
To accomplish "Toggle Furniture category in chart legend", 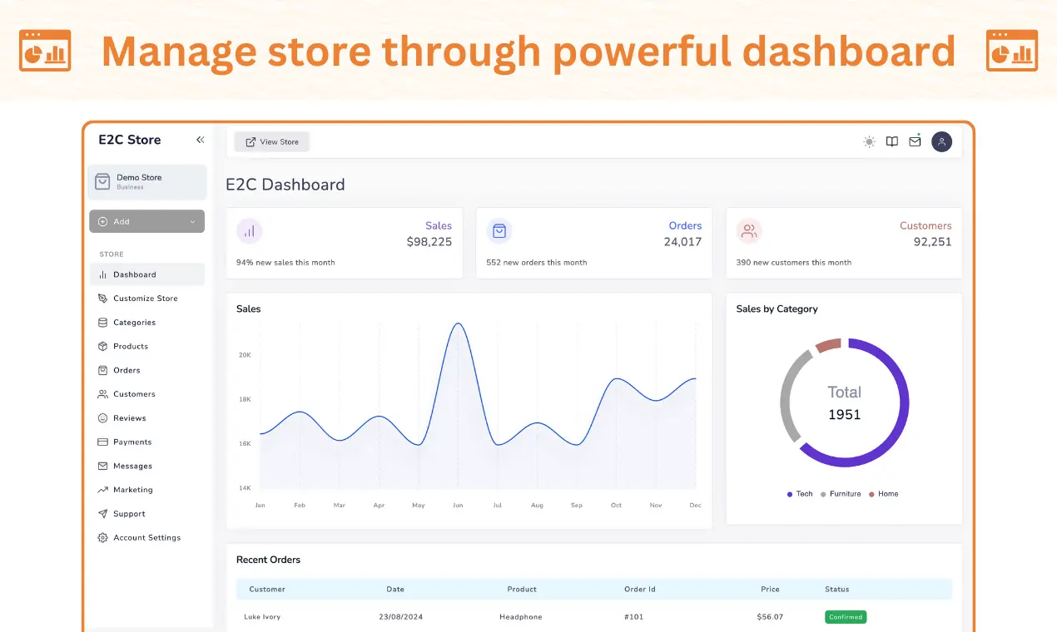I will [x=841, y=494].
